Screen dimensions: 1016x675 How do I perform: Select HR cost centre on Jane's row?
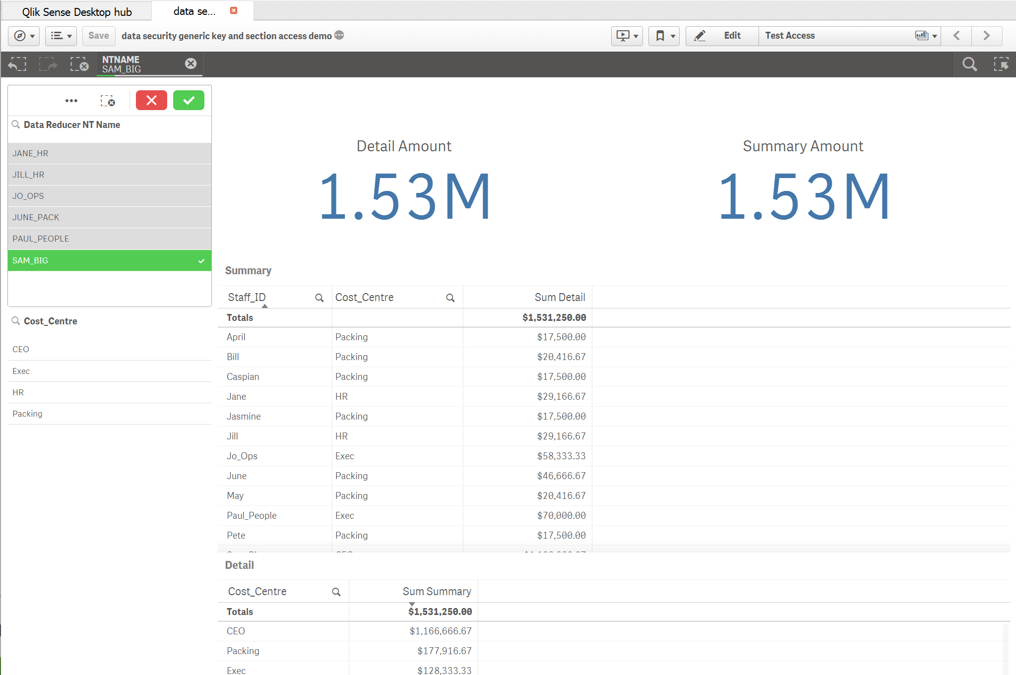pos(341,396)
